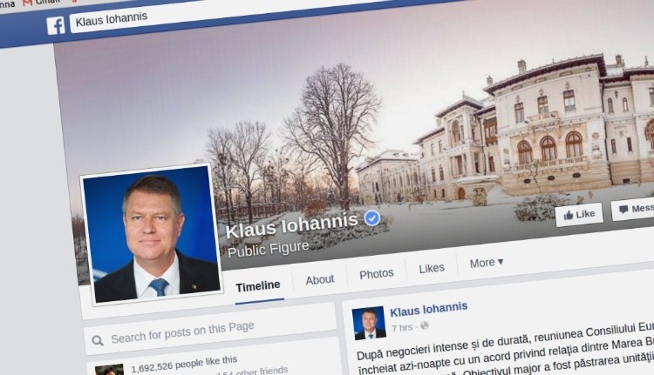654x375 pixels.
Task: Open the Timeline tab
Action: [x=258, y=286]
